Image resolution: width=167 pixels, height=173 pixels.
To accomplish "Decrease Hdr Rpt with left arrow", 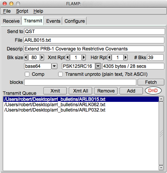I will click(110, 57).
